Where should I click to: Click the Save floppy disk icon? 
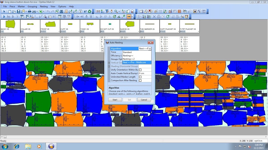pos(18,11)
